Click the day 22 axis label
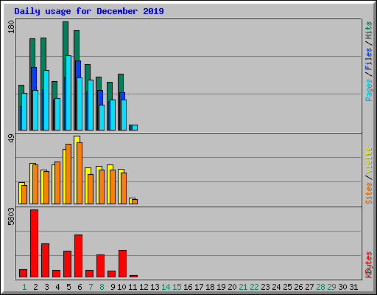Viewport: 377px width, 295px height. 254,287
